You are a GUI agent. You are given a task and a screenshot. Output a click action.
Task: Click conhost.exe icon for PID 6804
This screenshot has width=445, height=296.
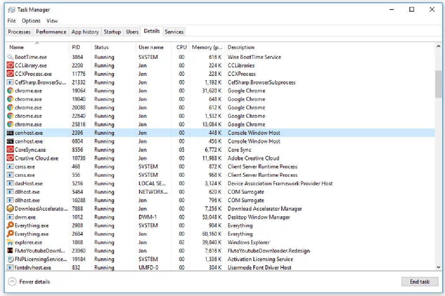tap(10, 141)
